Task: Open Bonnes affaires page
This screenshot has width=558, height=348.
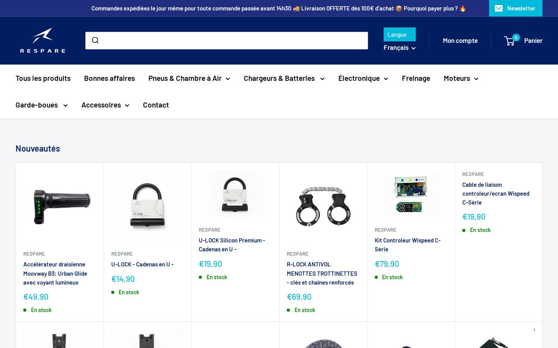Action: 109,78
